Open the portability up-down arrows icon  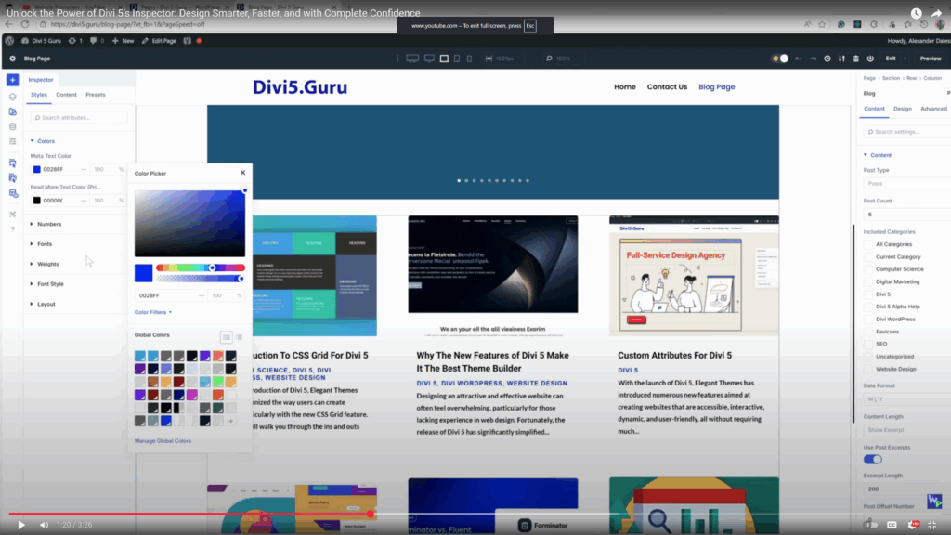coord(841,59)
